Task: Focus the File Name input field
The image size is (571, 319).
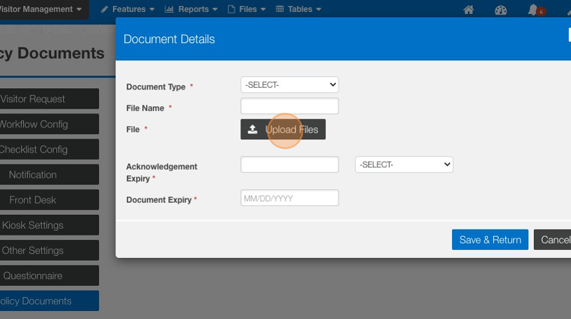Action: [x=289, y=106]
